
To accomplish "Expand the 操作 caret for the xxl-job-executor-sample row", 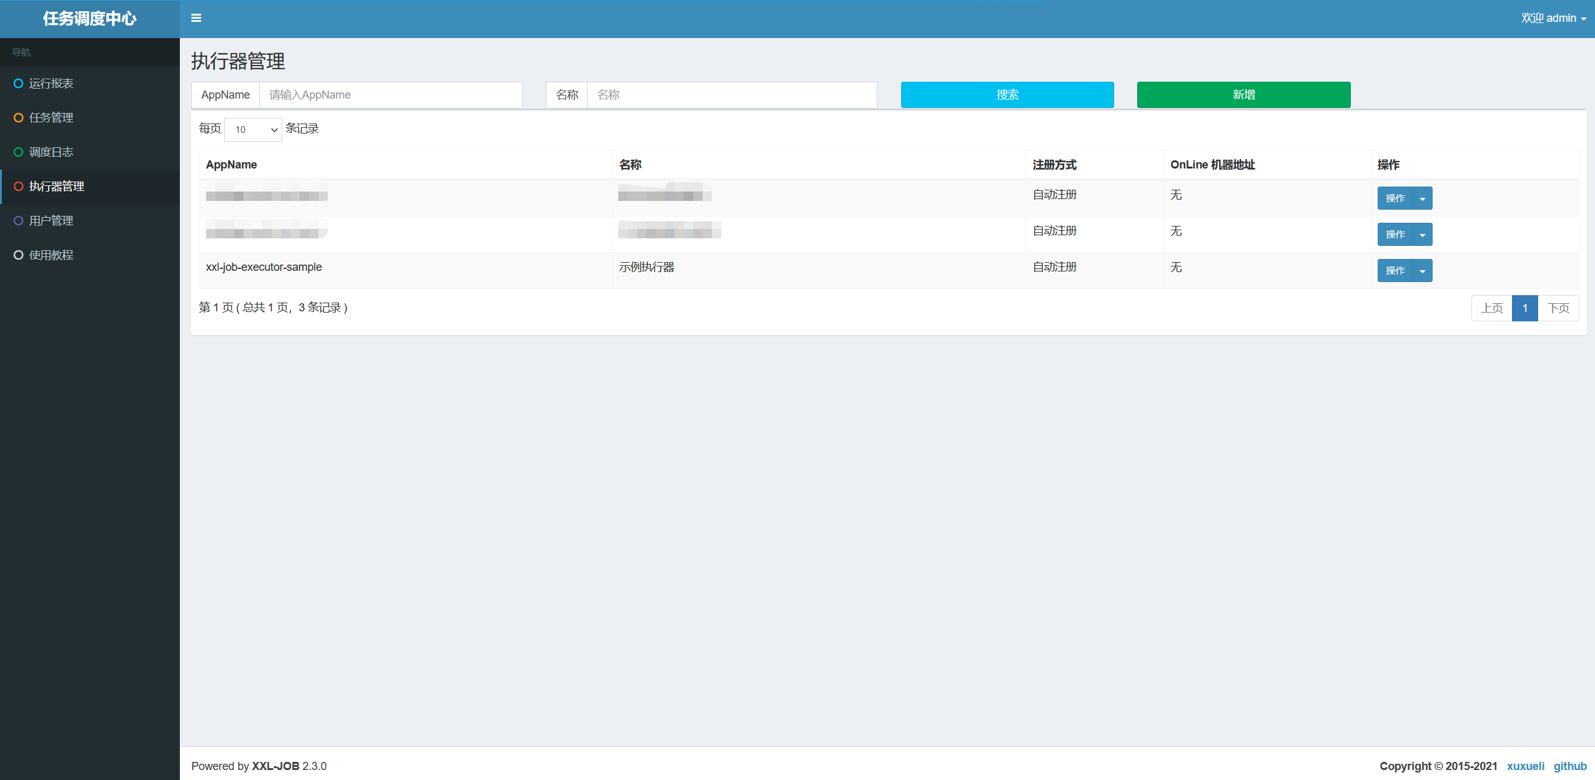I will coord(1422,271).
